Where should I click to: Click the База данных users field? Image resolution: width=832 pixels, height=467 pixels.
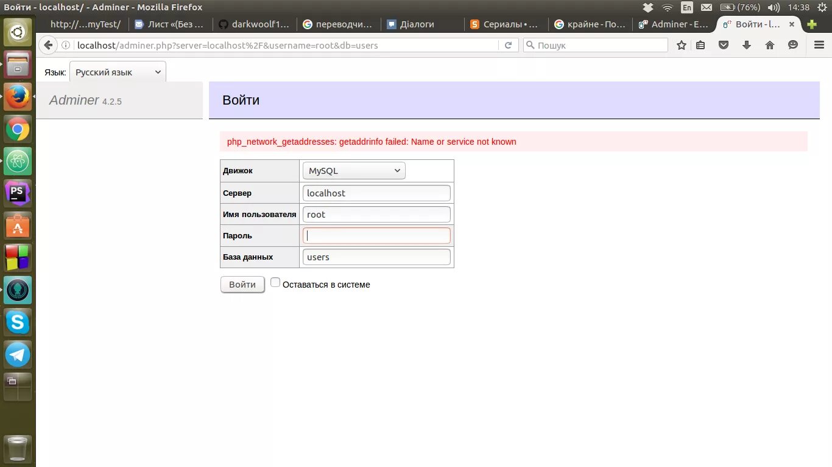tap(376, 257)
